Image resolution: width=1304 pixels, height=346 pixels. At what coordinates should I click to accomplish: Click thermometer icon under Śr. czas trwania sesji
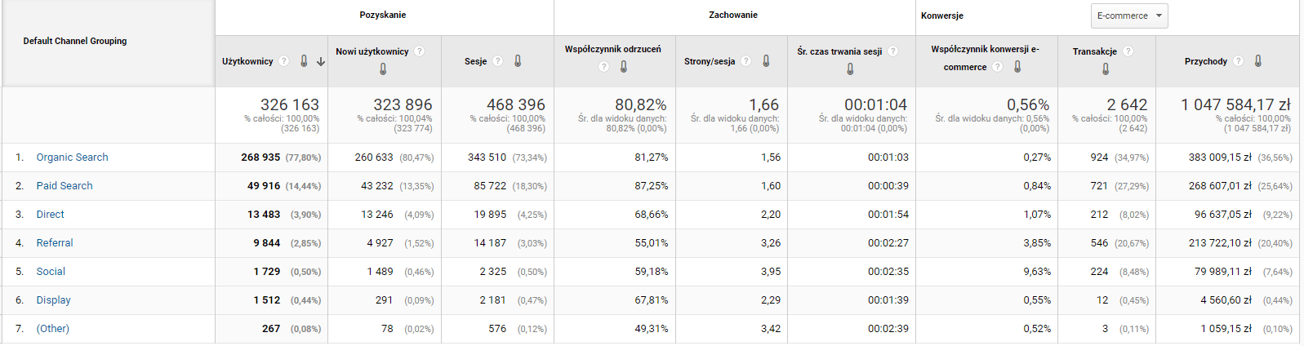pyautogui.click(x=850, y=69)
